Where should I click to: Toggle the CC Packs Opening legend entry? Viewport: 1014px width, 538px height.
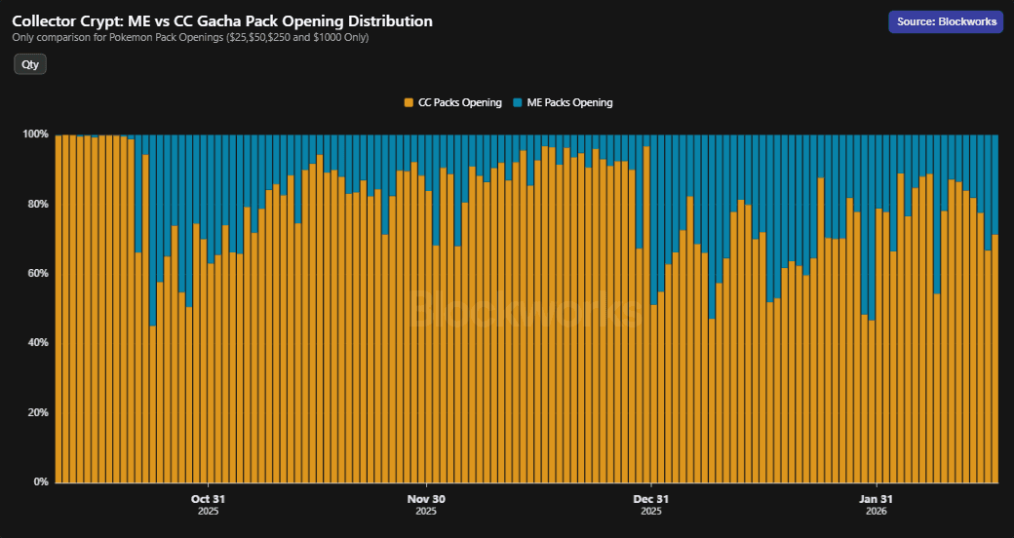[452, 102]
